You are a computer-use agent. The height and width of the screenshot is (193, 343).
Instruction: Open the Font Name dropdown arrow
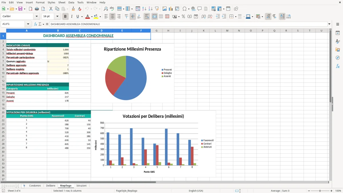pyautogui.click(x=36, y=17)
